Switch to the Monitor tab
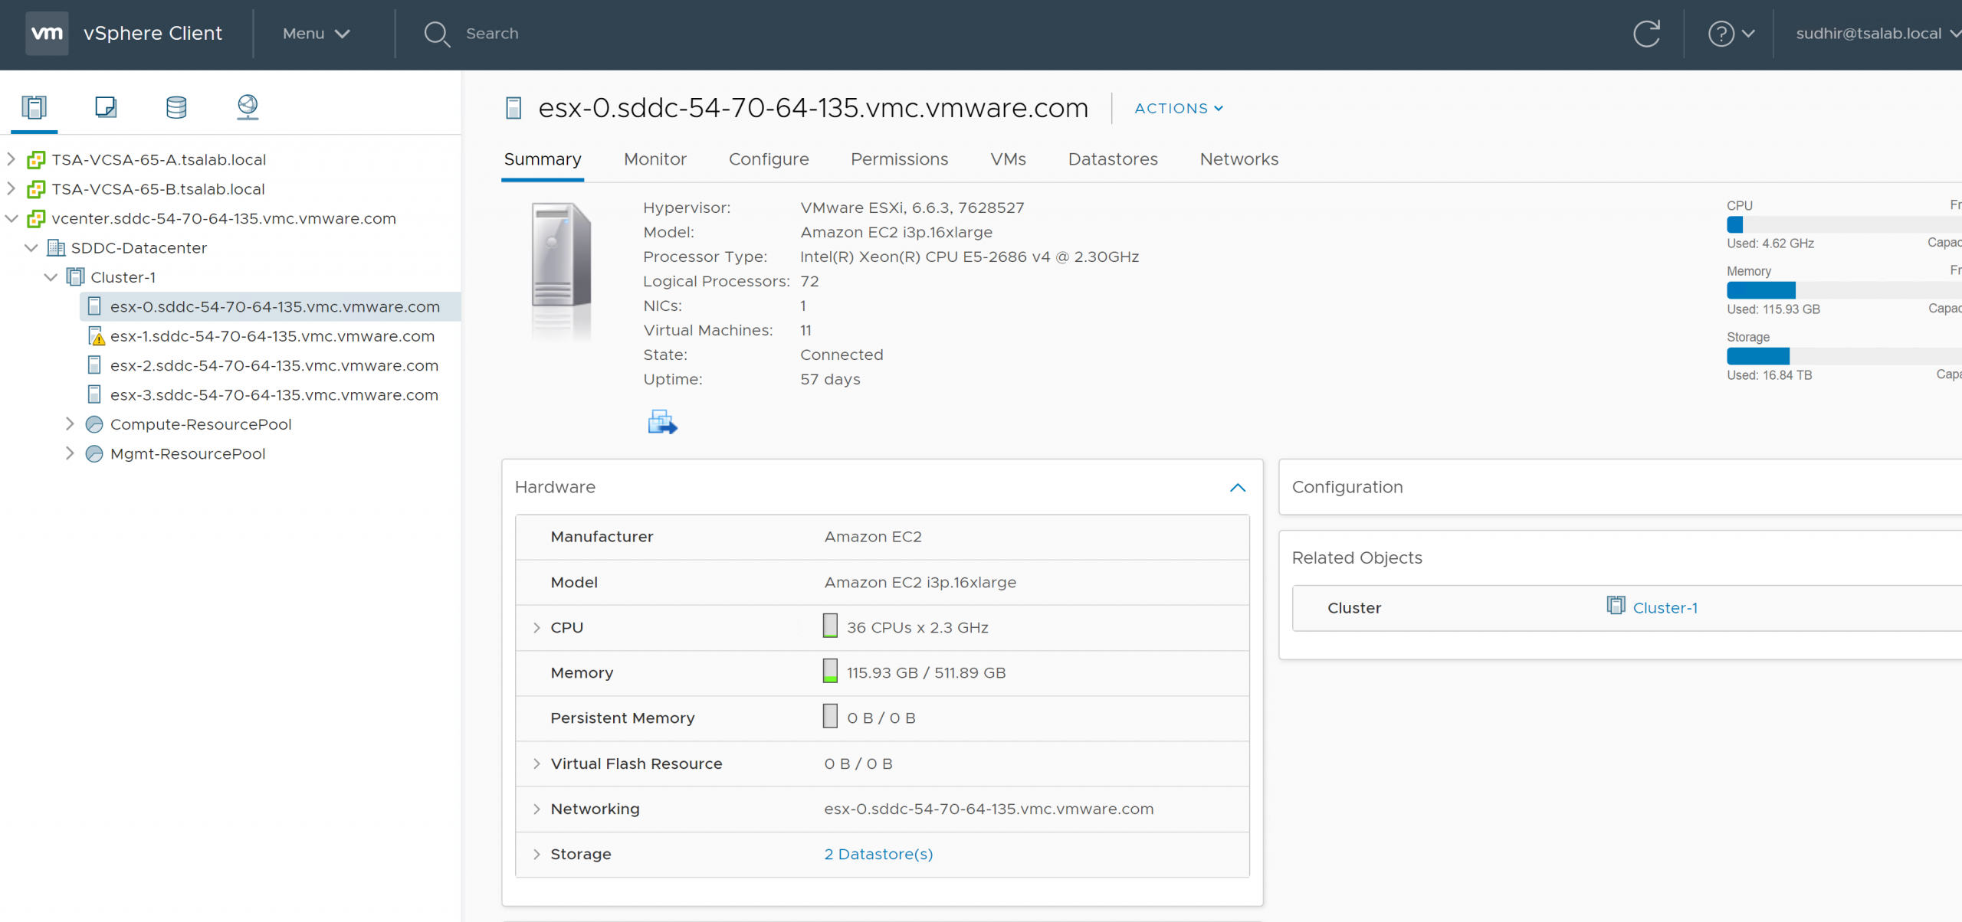 [x=655, y=159]
